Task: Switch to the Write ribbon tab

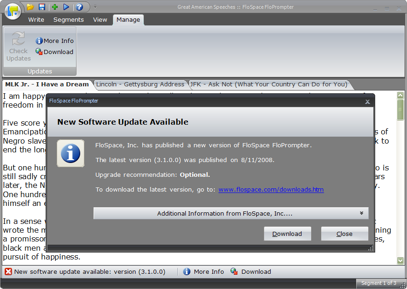Action: [36, 20]
